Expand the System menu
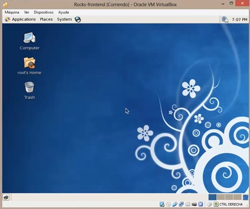This screenshot has height=209, width=250. (x=65, y=19)
